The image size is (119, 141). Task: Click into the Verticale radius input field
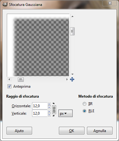point(40,113)
